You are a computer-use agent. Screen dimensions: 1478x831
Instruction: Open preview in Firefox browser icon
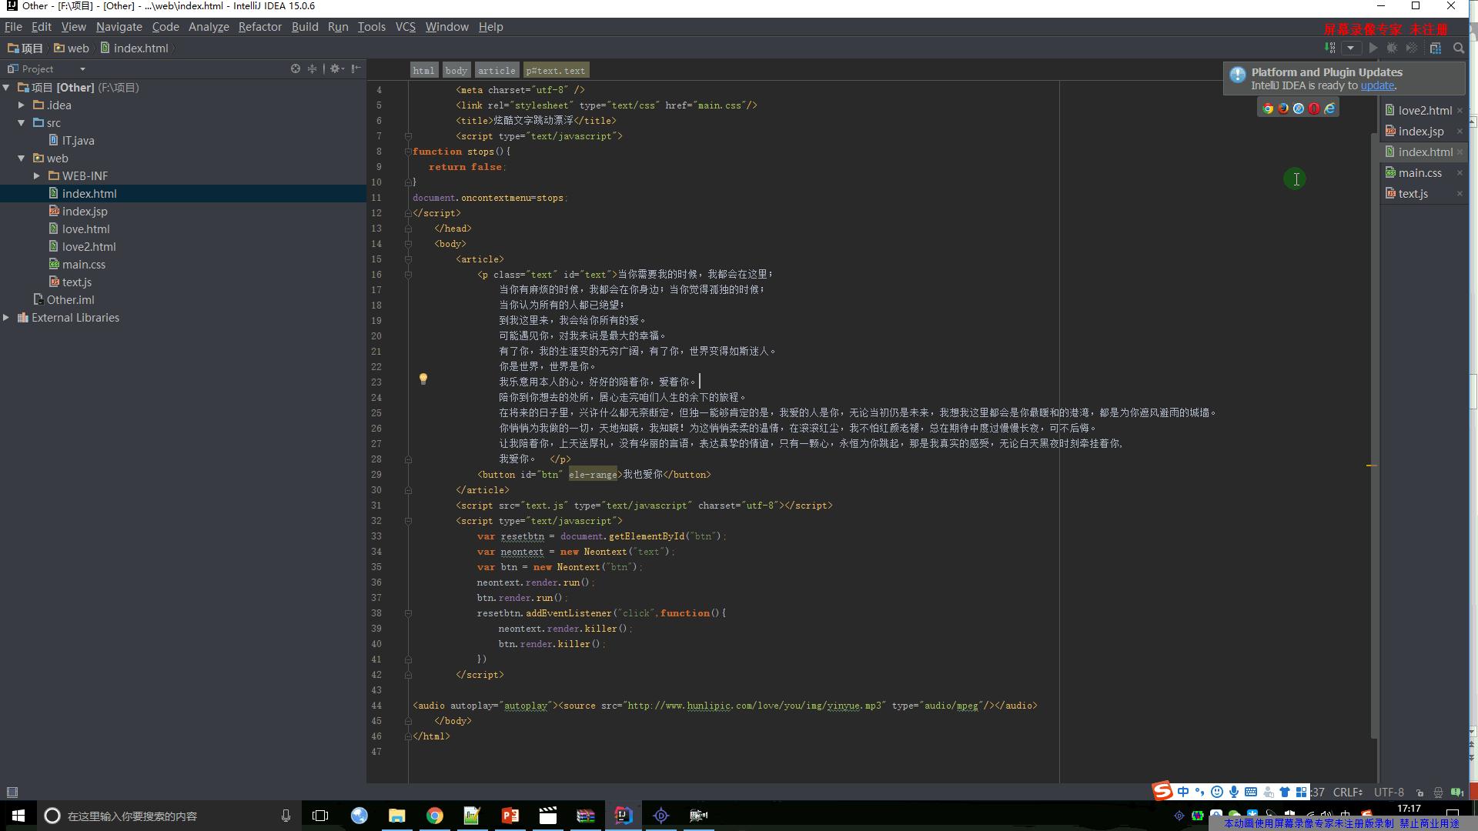[x=1283, y=108]
